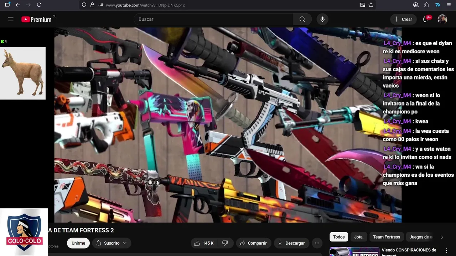Click the magnifier search button
This screenshot has height=256, width=456.
(x=302, y=19)
